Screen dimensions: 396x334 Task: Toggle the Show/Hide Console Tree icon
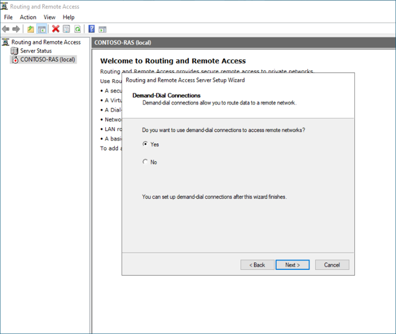pyautogui.click(x=42, y=29)
